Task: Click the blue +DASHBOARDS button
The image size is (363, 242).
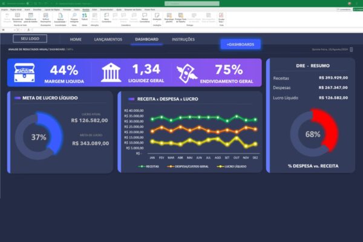Action: click(x=241, y=44)
